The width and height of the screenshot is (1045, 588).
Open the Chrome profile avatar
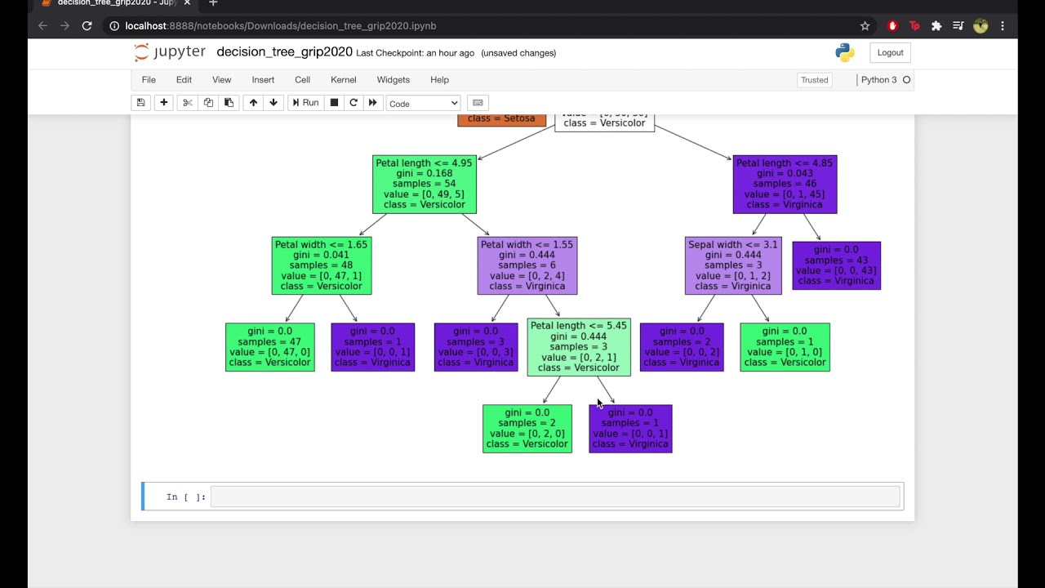click(x=981, y=26)
